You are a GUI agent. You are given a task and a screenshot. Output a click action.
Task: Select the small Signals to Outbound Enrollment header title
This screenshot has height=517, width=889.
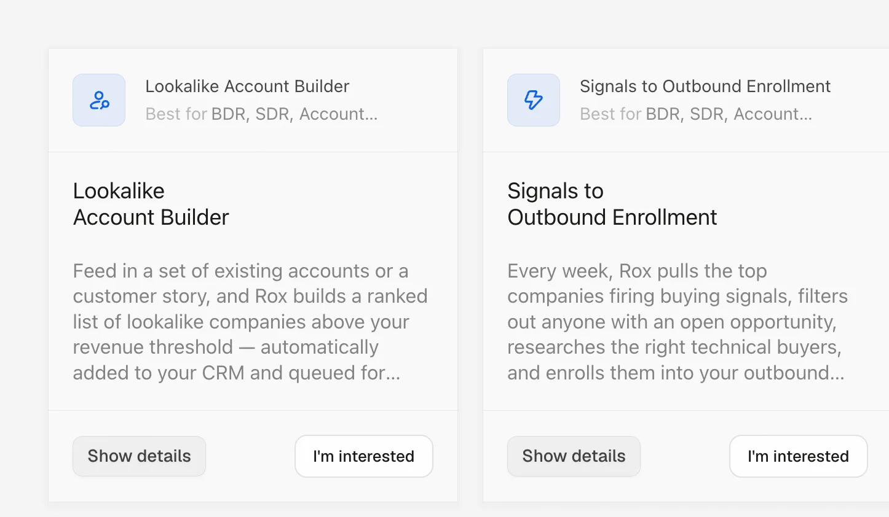point(705,87)
